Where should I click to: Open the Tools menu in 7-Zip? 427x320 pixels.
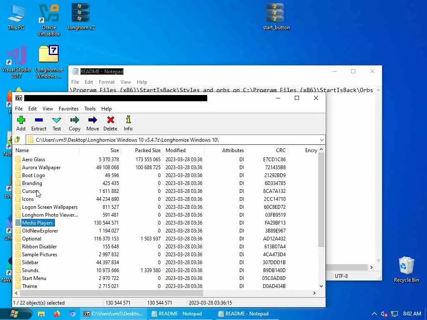click(90, 109)
